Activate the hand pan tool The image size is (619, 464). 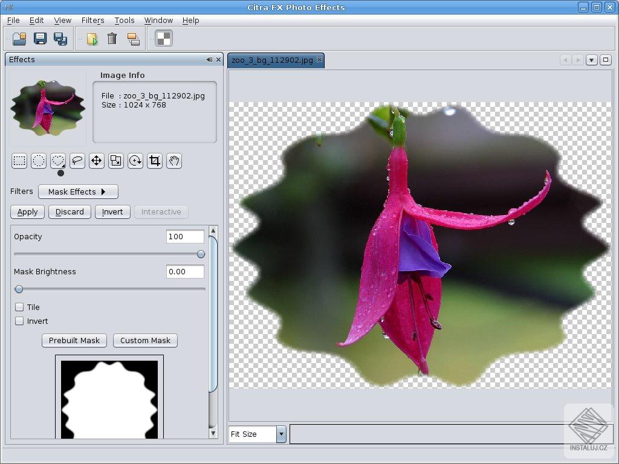pyautogui.click(x=174, y=161)
